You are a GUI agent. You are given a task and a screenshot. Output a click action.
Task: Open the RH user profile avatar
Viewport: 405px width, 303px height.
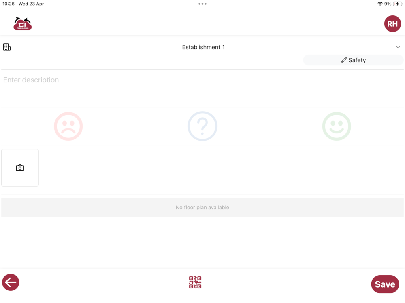click(392, 24)
